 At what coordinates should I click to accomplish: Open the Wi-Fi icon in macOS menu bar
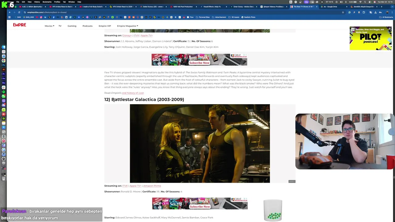click(360, 2)
